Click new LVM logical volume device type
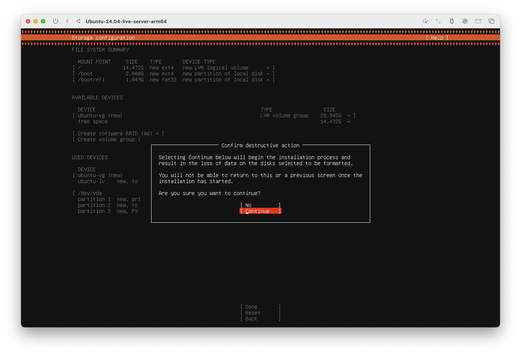 216,68
